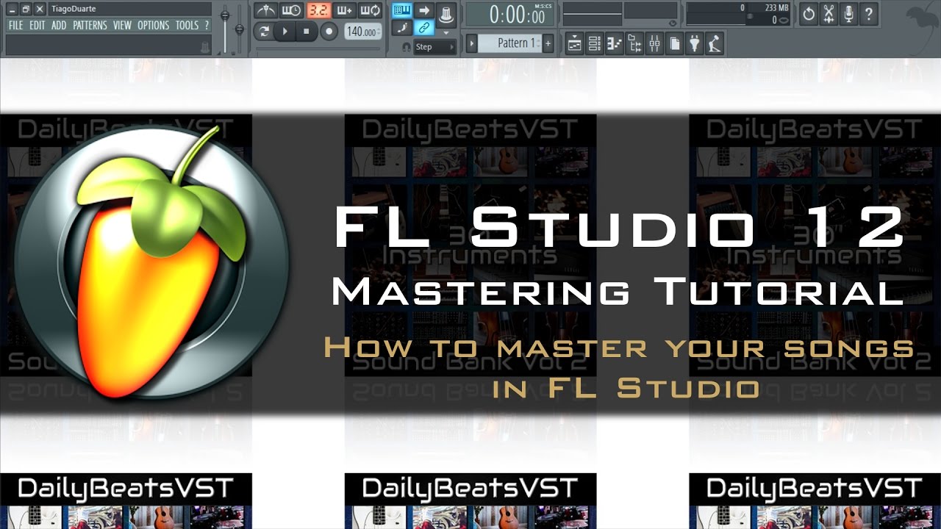Open the EDIT menu
Image resolution: width=941 pixels, height=529 pixels.
click(x=37, y=25)
